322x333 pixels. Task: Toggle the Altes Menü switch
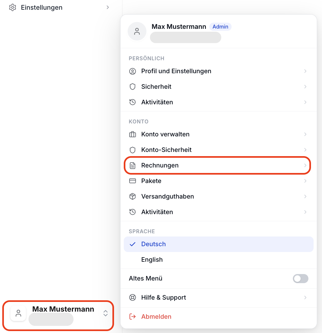pyautogui.click(x=301, y=279)
